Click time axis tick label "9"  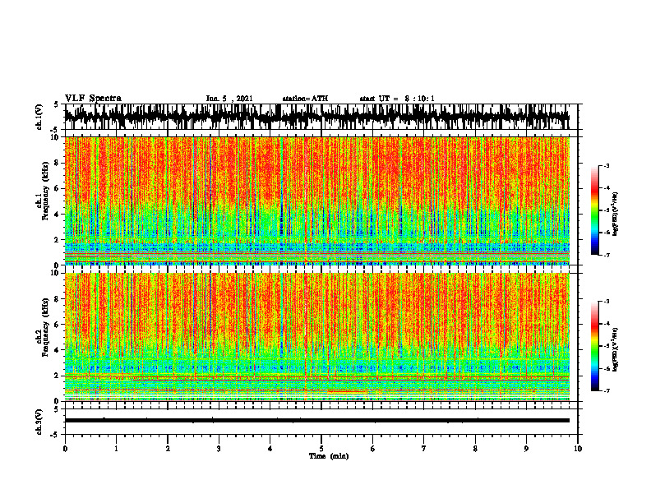tap(526, 449)
